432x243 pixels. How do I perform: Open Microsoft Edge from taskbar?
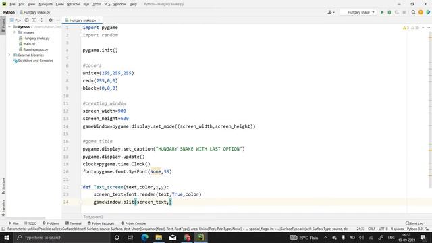tap(144, 237)
